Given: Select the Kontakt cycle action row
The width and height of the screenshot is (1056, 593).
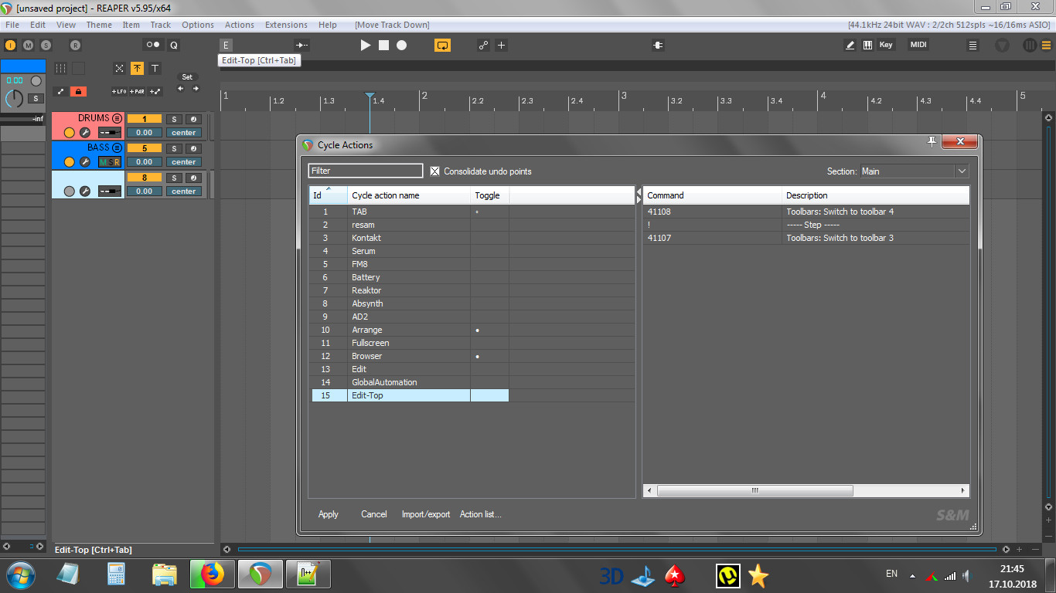Looking at the screenshot, I should (472, 238).
